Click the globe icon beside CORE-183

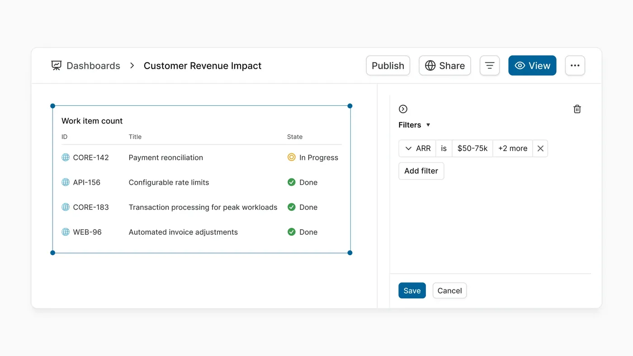coord(66,207)
